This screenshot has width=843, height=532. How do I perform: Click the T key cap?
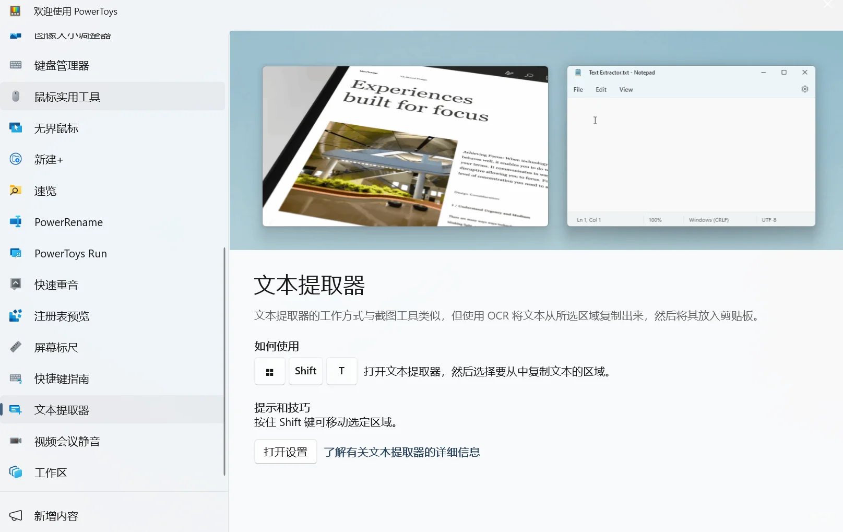click(342, 371)
